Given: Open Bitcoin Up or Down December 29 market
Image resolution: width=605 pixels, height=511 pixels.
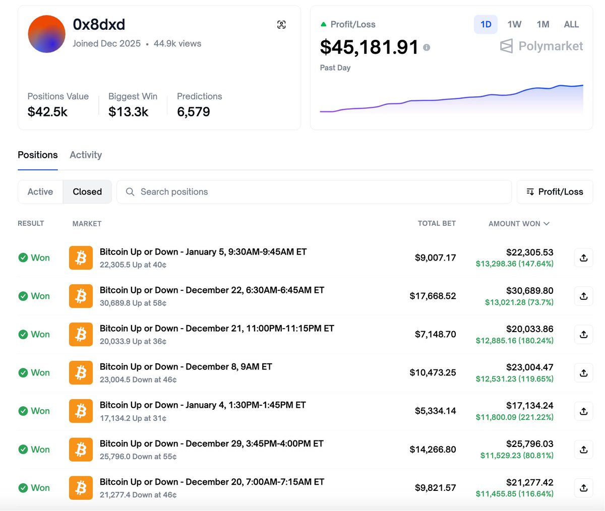Looking at the screenshot, I should pyautogui.click(x=212, y=443).
